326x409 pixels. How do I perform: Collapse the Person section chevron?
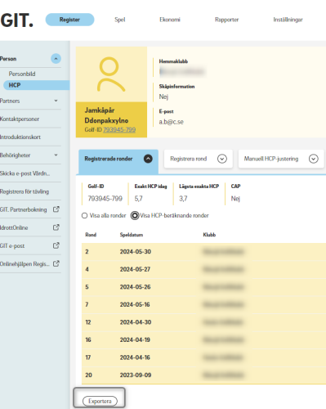click(56, 59)
